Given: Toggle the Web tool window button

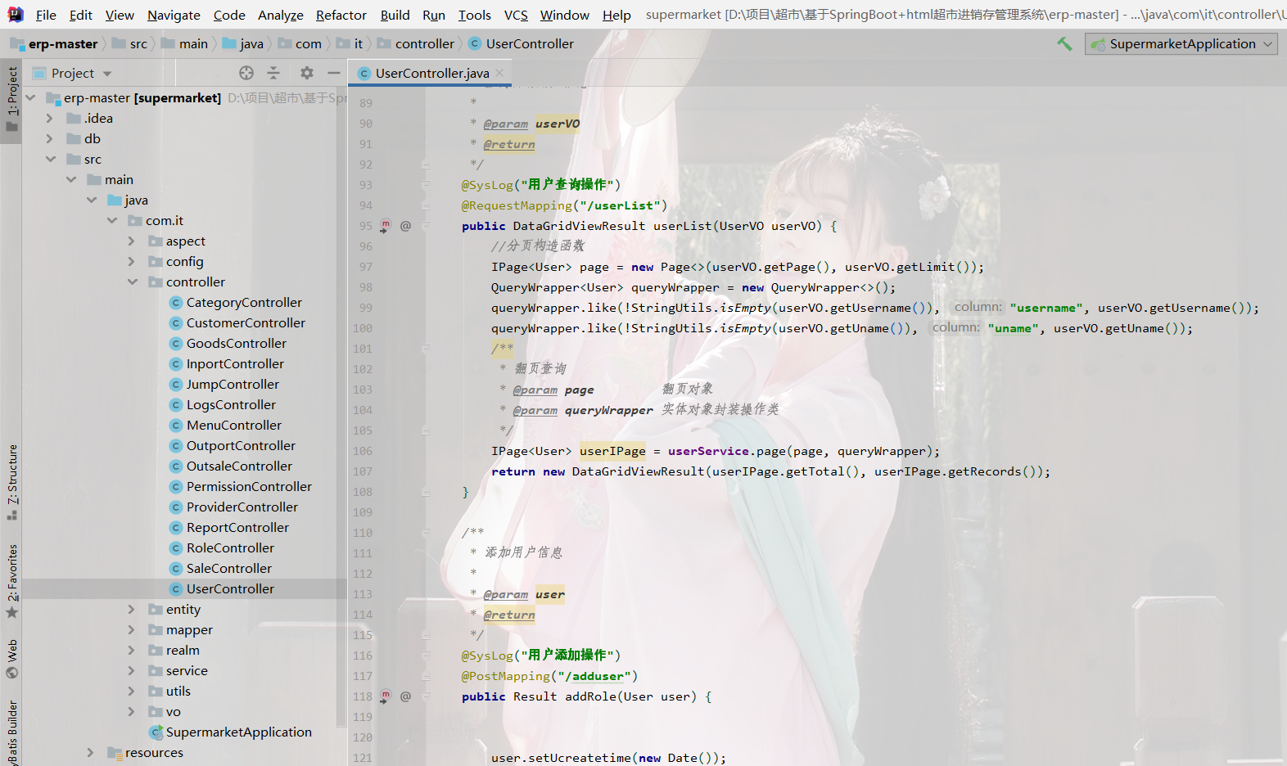Looking at the screenshot, I should tap(11, 660).
